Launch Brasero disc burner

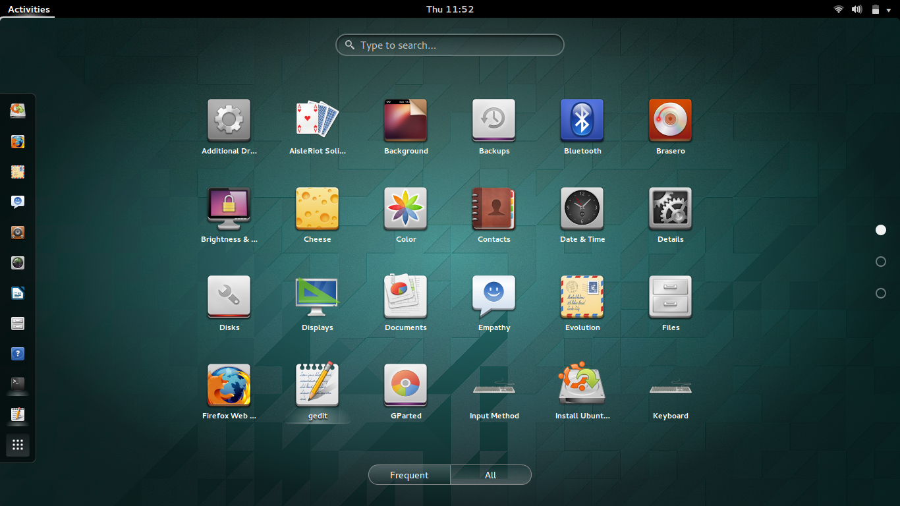coord(670,120)
